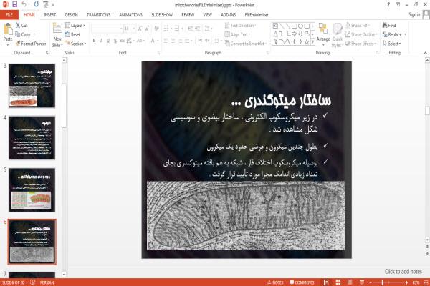Image resolution: width=430 pixels, height=286 pixels.
Task: Toggle text Shadow formatting
Action: coord(115,41)
